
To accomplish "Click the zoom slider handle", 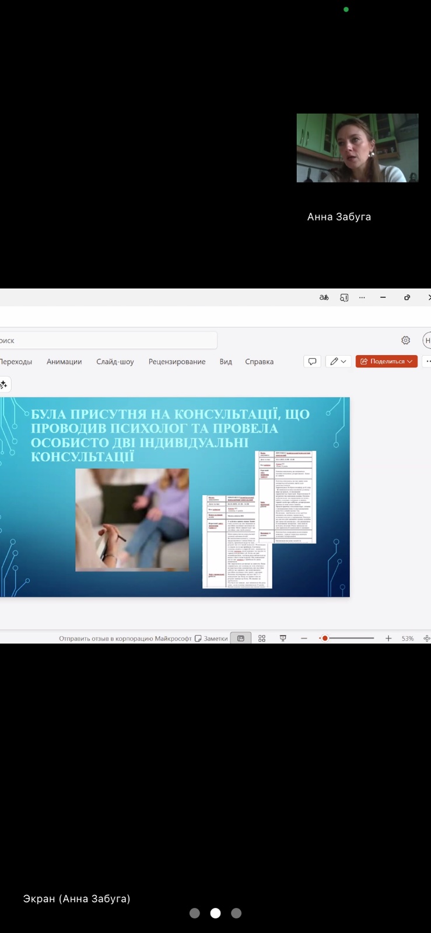I will coord(325,639).
